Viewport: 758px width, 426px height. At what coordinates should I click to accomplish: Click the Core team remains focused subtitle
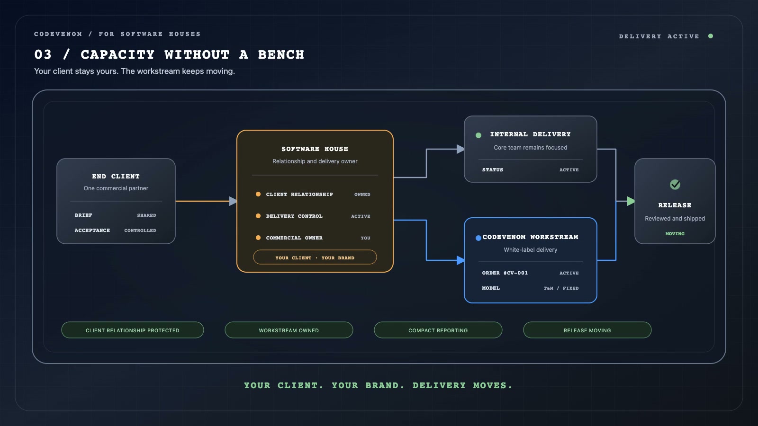(x=531, y=148)
